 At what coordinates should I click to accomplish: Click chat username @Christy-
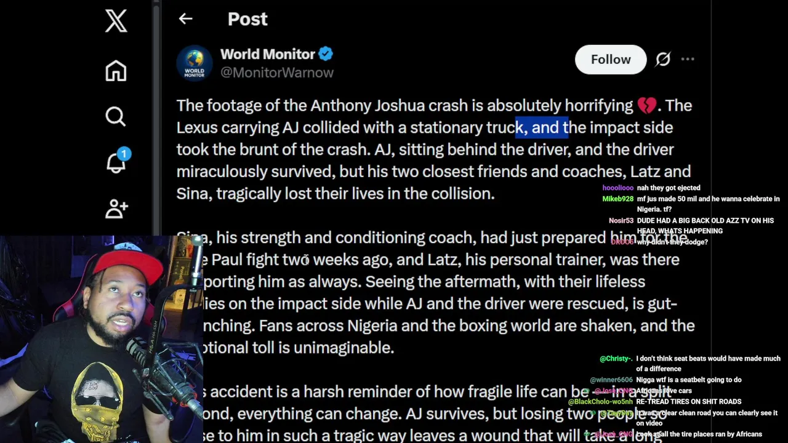point(616,359)
